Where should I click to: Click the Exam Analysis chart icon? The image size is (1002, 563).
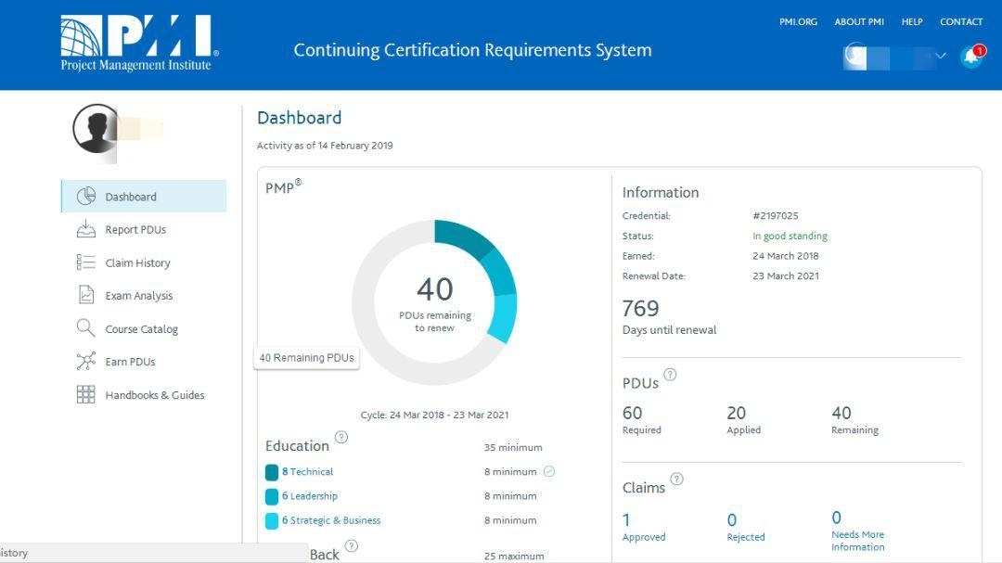[x=86, y=295]
